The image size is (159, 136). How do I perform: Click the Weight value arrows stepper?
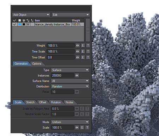78,46
